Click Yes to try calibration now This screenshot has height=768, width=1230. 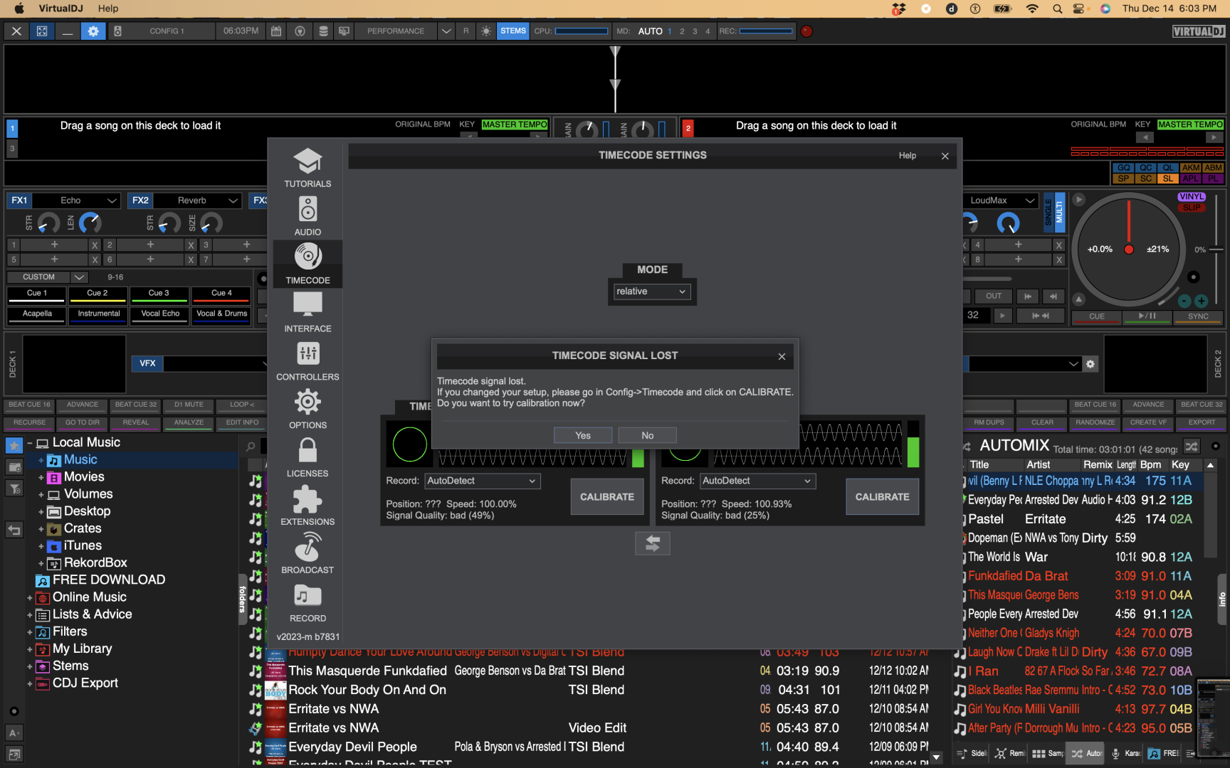pyautogui.click(x=583, y=435)
